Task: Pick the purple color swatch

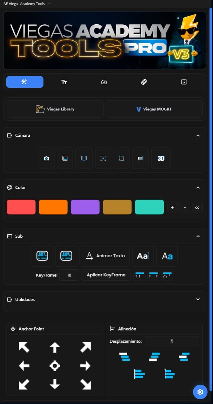Action: (85, 207)
